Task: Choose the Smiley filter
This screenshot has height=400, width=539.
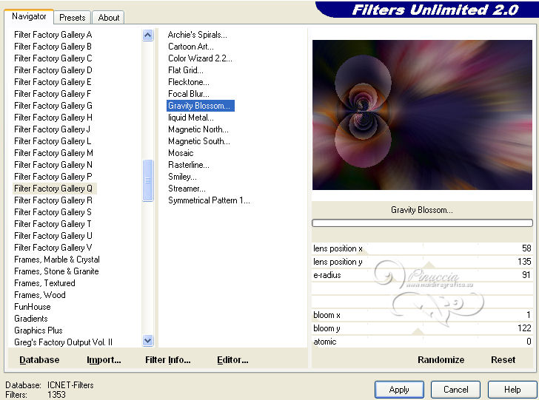Action: [x=182, y=177]
